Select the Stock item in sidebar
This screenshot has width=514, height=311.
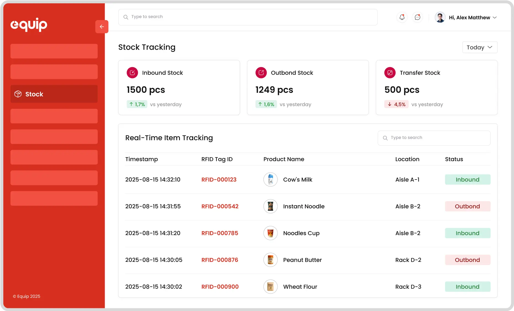[54, 94]
